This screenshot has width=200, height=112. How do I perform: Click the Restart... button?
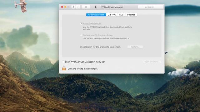point(135,47)
